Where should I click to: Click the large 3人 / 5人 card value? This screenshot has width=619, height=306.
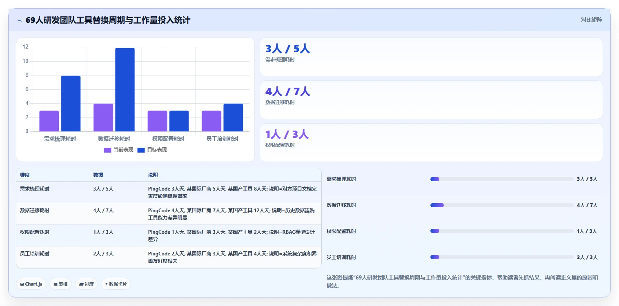(287, 49)
